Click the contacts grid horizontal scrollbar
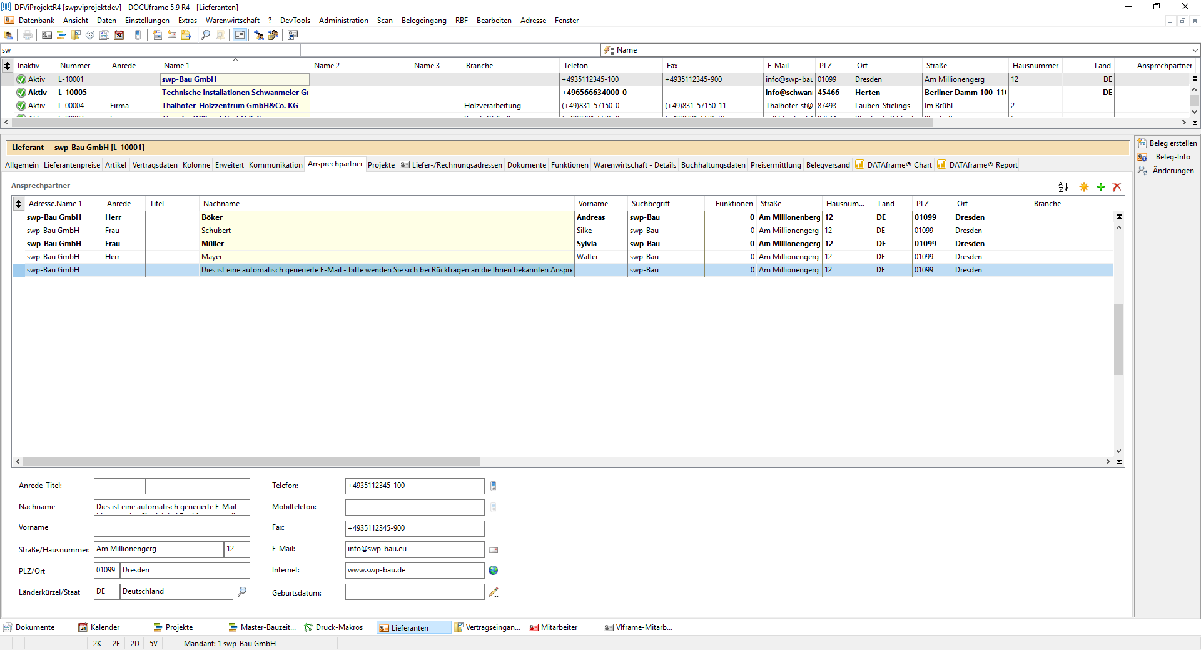 [x=250, y=462]
